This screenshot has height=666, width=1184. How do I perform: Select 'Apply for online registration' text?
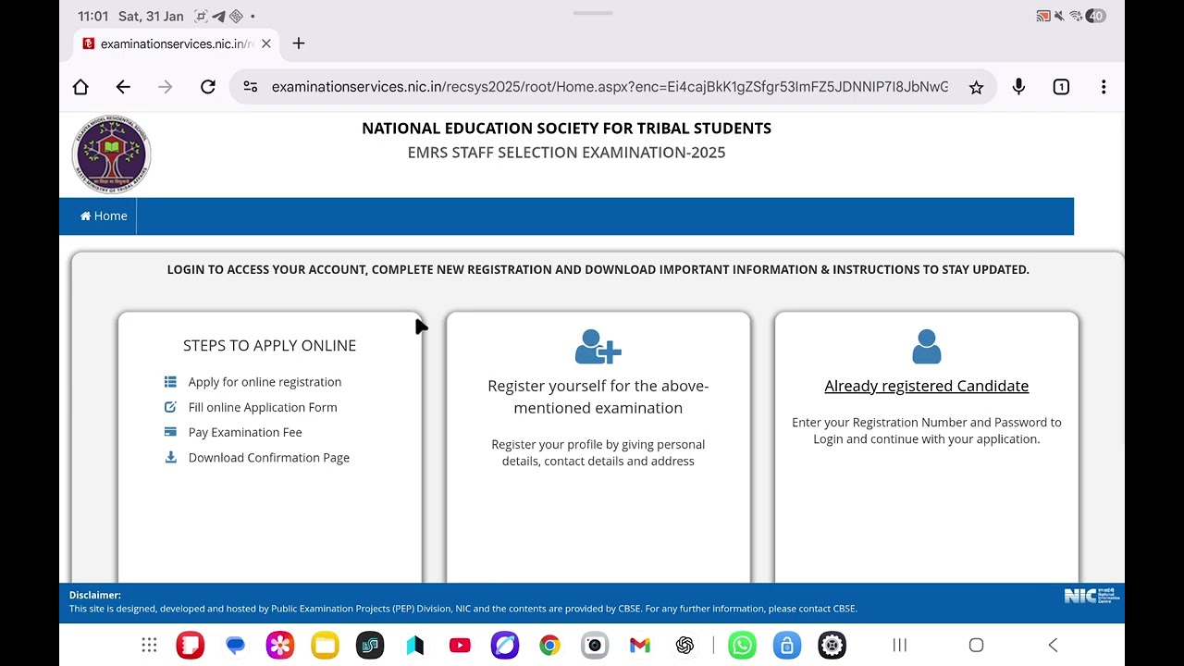pos(265,382)
